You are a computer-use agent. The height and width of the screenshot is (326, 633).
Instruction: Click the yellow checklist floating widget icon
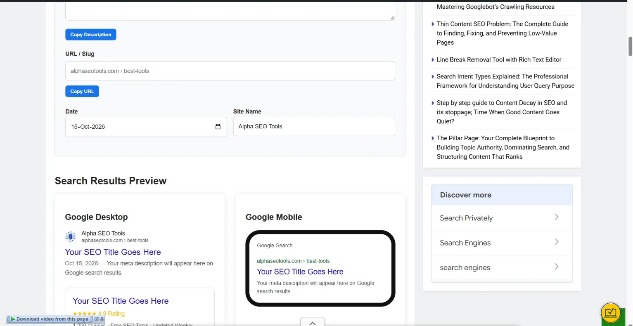[x=611, y=312]
